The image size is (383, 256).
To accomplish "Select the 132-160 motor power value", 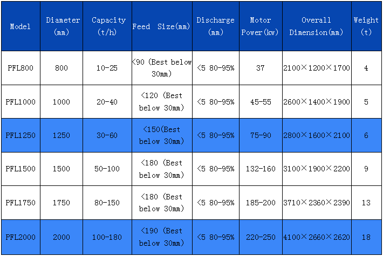I will 261,169.
